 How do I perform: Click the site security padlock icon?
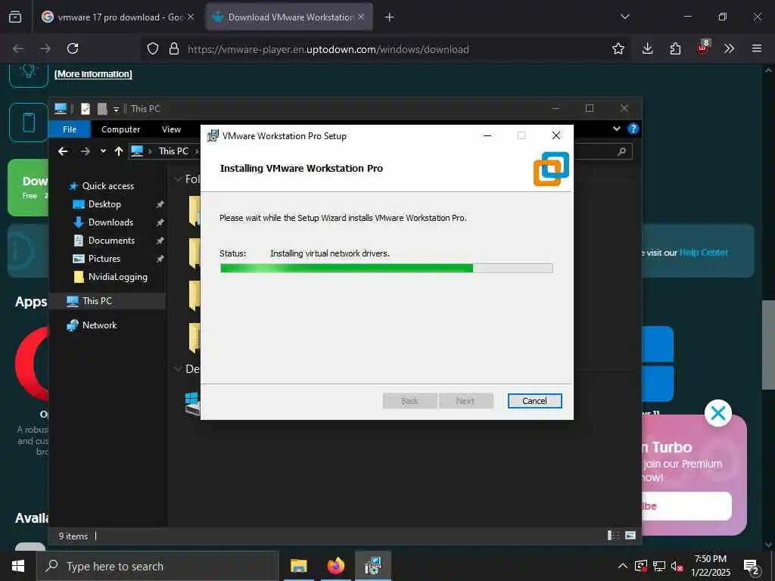pos(173,48)
